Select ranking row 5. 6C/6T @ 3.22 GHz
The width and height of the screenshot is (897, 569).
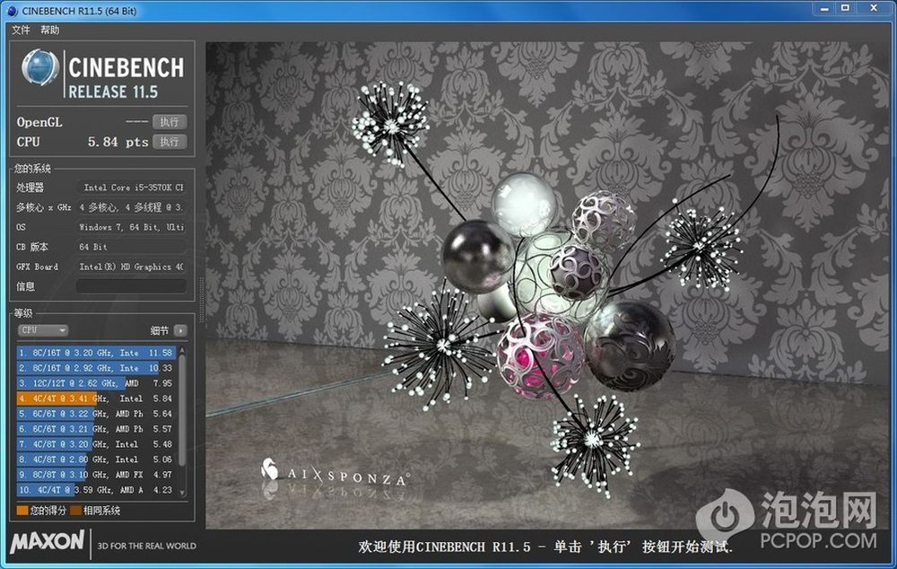[x=96, y=414]
